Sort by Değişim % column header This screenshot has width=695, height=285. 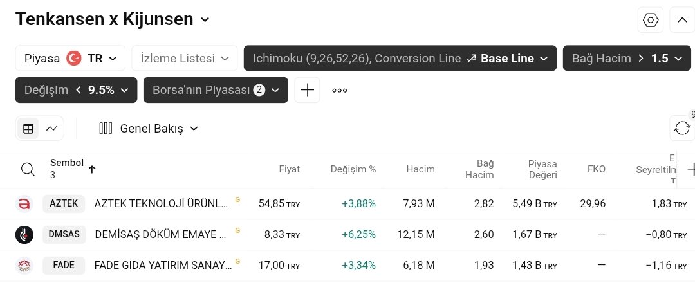coord(353,169)
